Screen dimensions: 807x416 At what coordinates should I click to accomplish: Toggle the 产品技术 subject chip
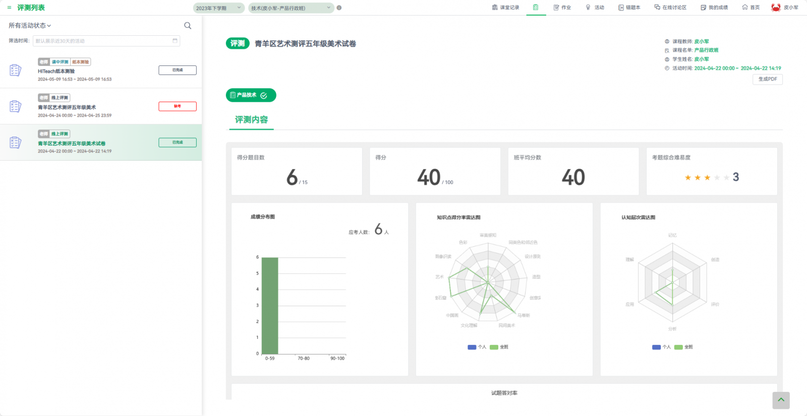pyautogui.click(x=251, y=95)
